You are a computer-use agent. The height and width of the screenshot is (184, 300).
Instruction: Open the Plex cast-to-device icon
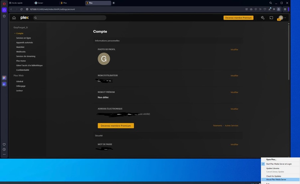(x=271, y=18)
